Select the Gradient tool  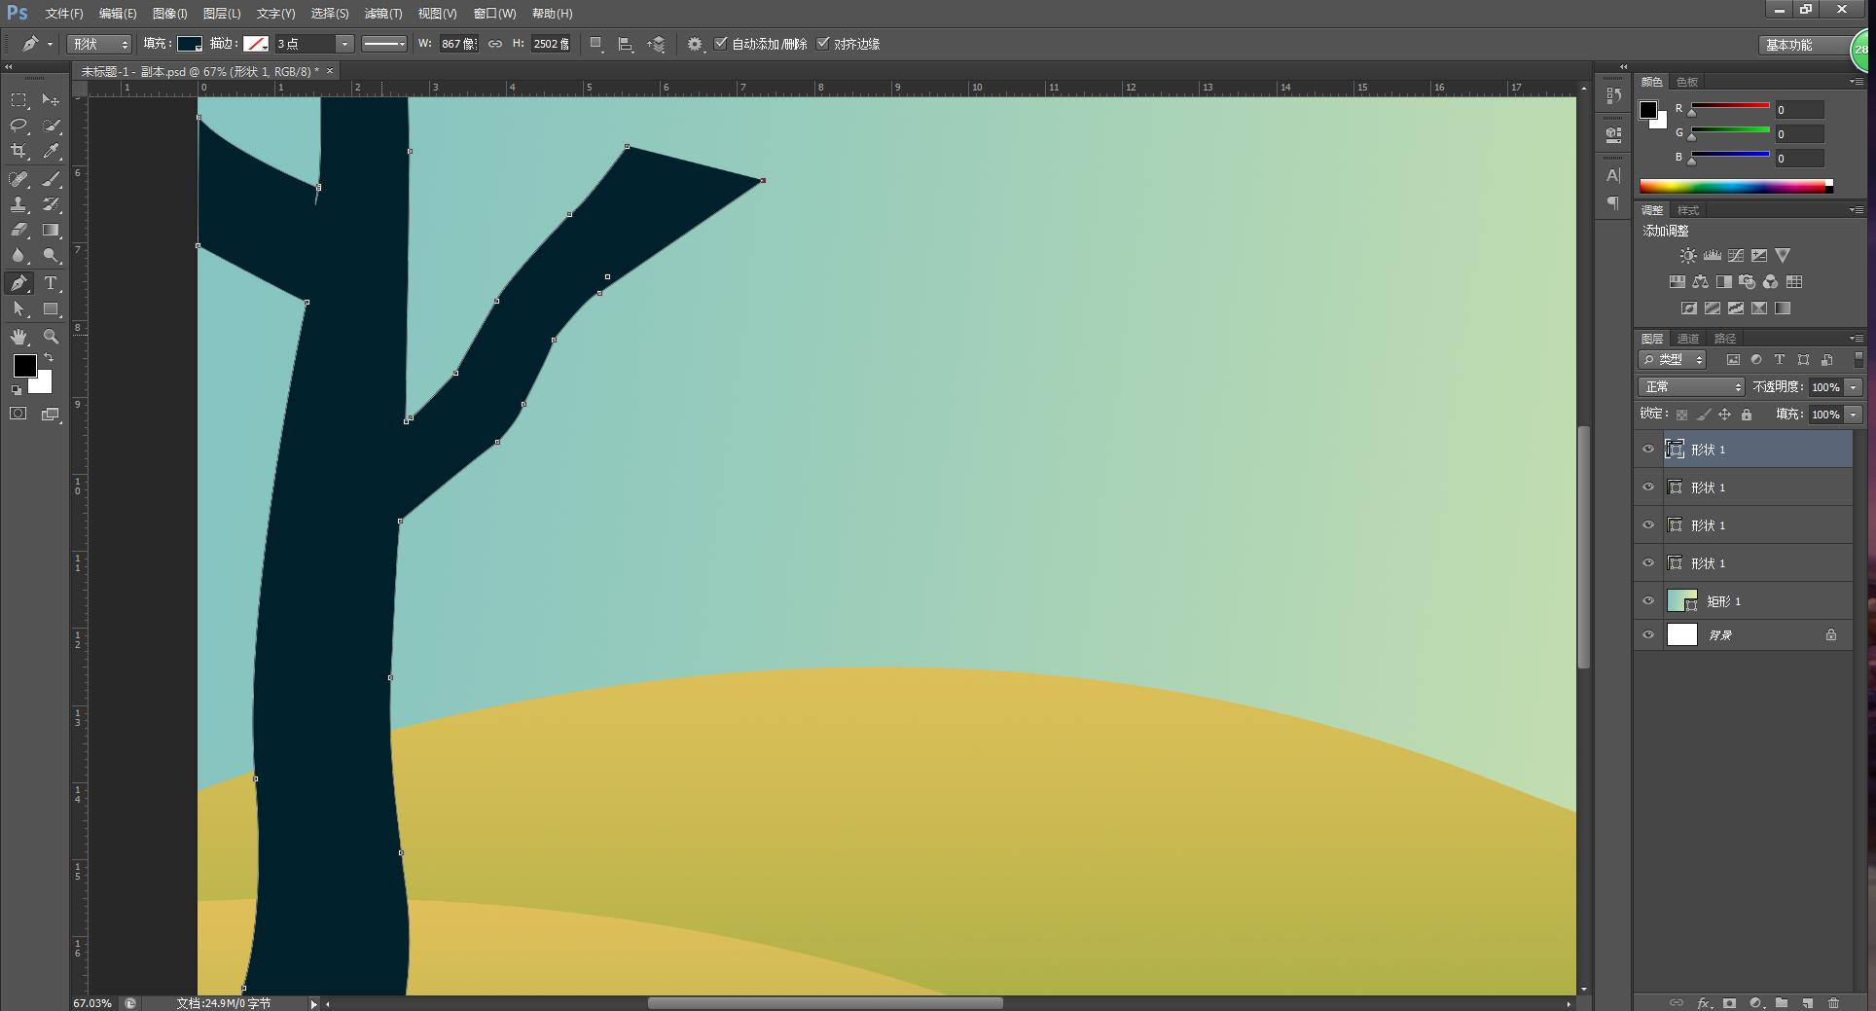51,231
